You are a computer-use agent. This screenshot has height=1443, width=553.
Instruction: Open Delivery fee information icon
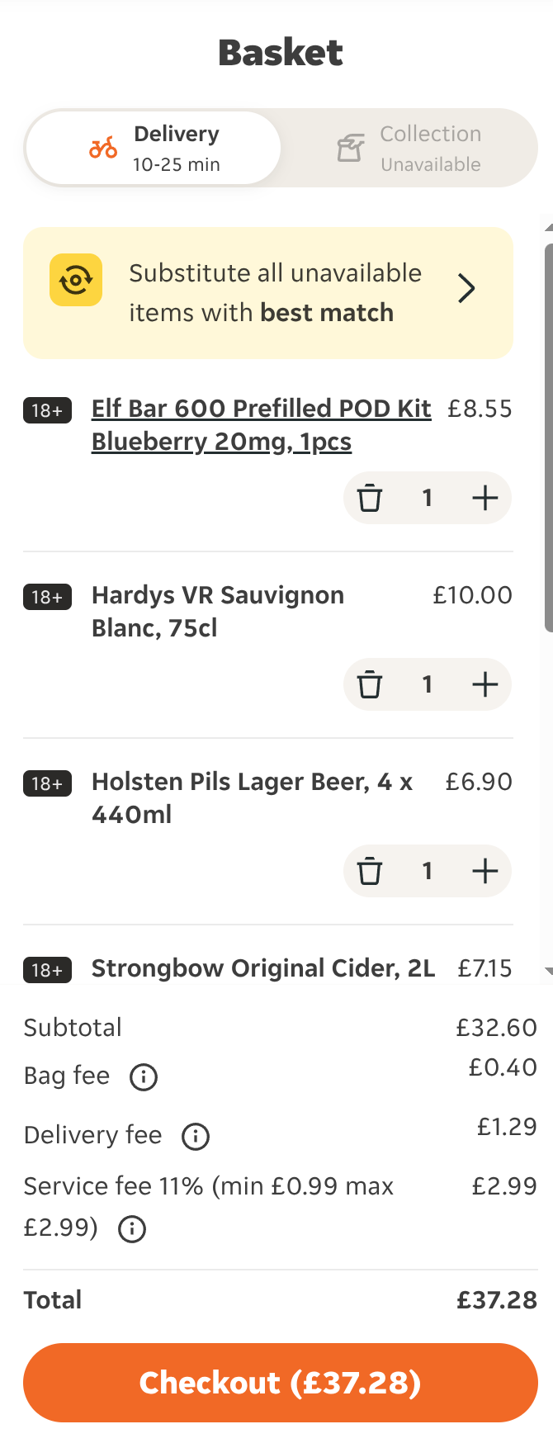(196, 1136)
